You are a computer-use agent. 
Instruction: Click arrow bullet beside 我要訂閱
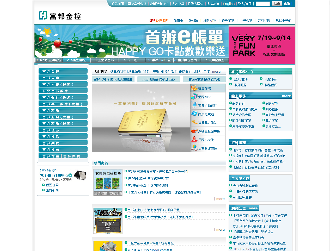point(44,185)
